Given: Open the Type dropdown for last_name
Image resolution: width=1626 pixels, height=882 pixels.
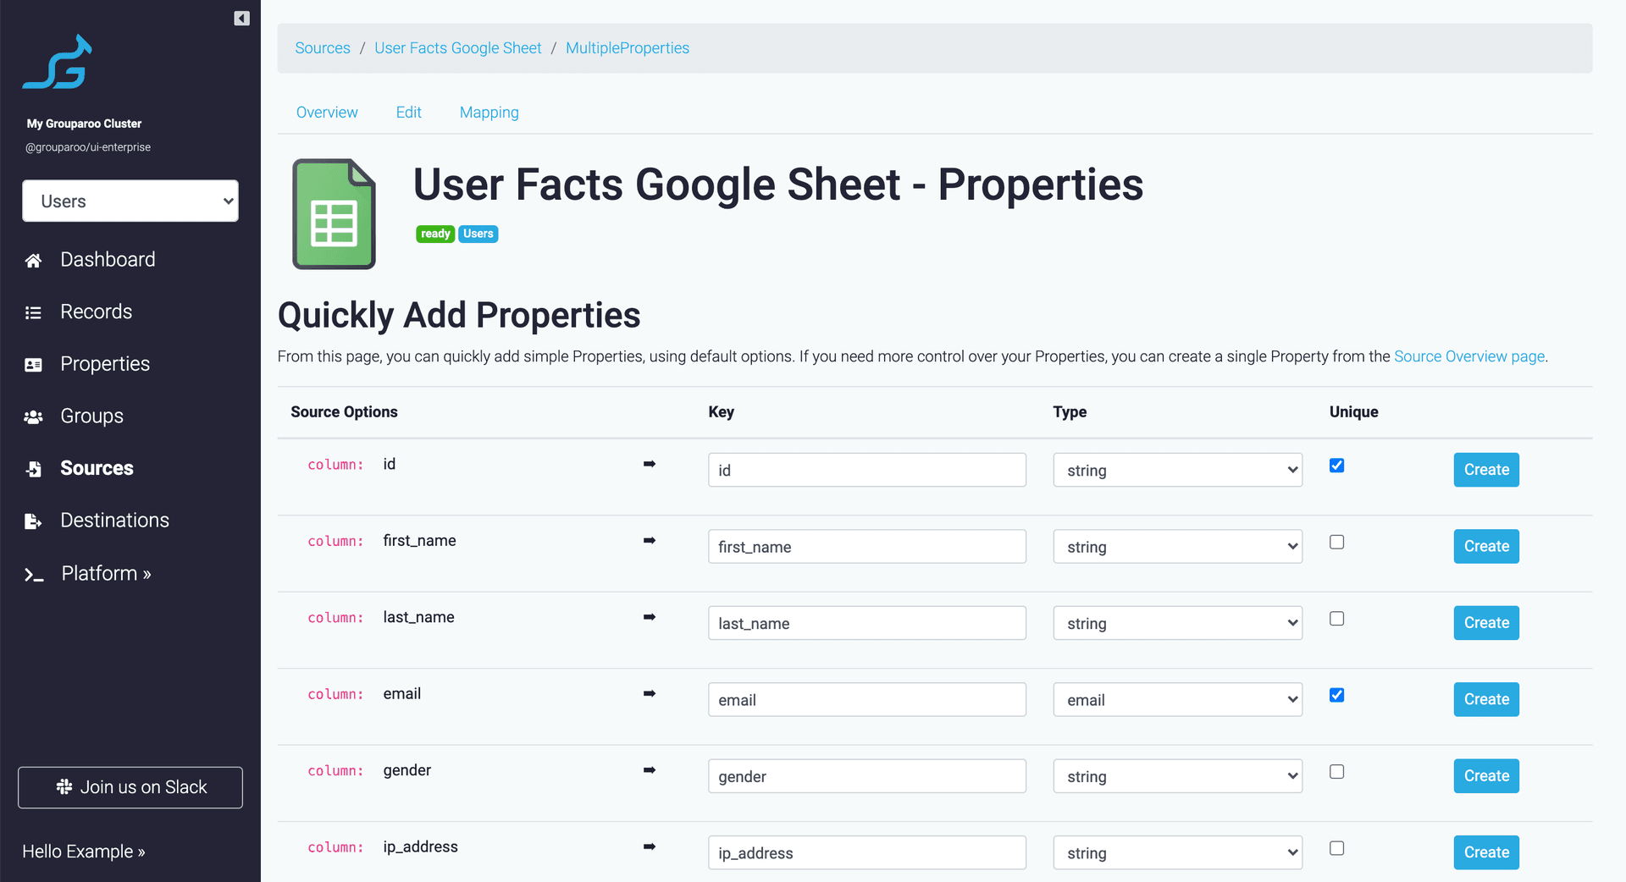Looking at the screenshot, I should 1177,623.
